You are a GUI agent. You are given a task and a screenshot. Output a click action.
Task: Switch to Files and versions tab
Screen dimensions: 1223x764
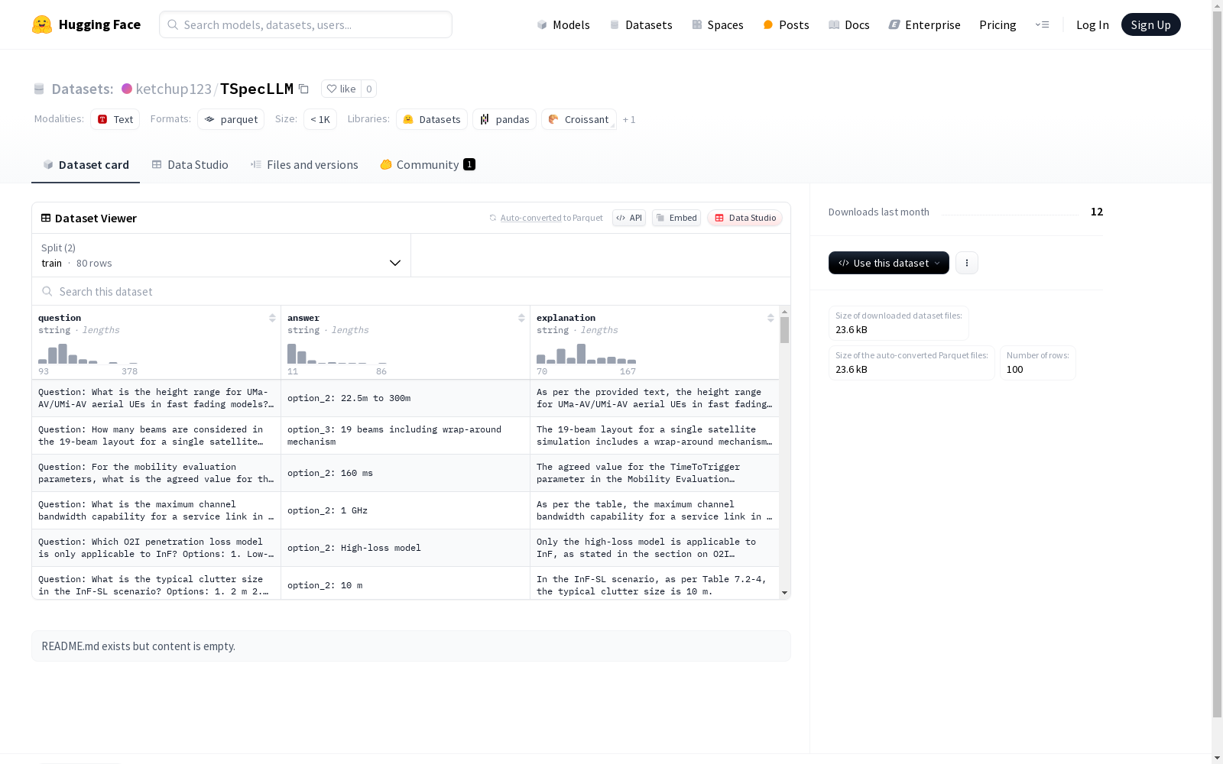(304, 165)
